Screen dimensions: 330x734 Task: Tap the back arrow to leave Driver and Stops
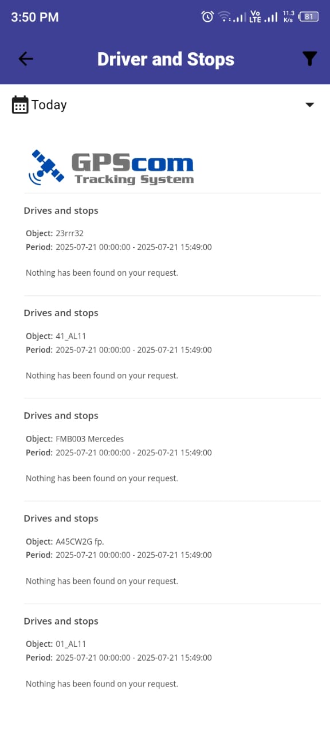click(x=25, y=58)
